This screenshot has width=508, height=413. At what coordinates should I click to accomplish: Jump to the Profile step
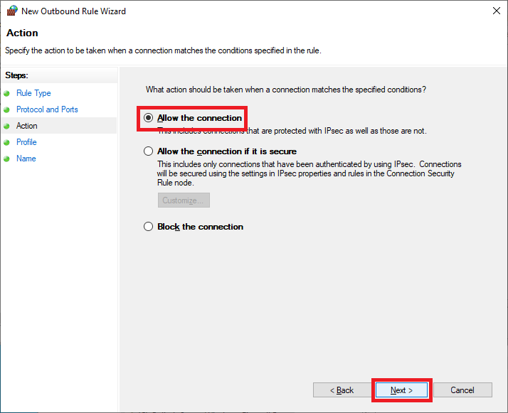click(26, 142)
